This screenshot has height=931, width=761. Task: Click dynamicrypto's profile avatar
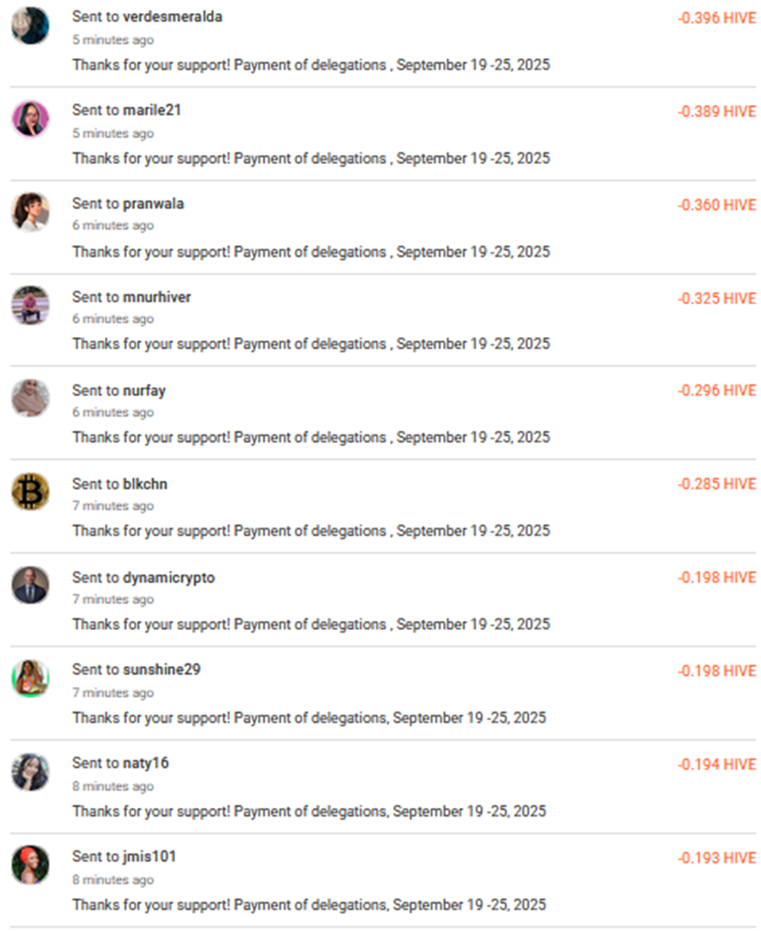[x=30, y=585]
